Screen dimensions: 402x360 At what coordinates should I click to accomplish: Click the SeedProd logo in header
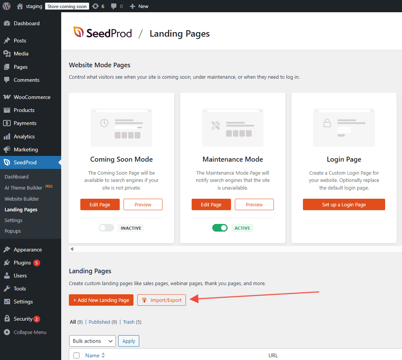point(103,33)
